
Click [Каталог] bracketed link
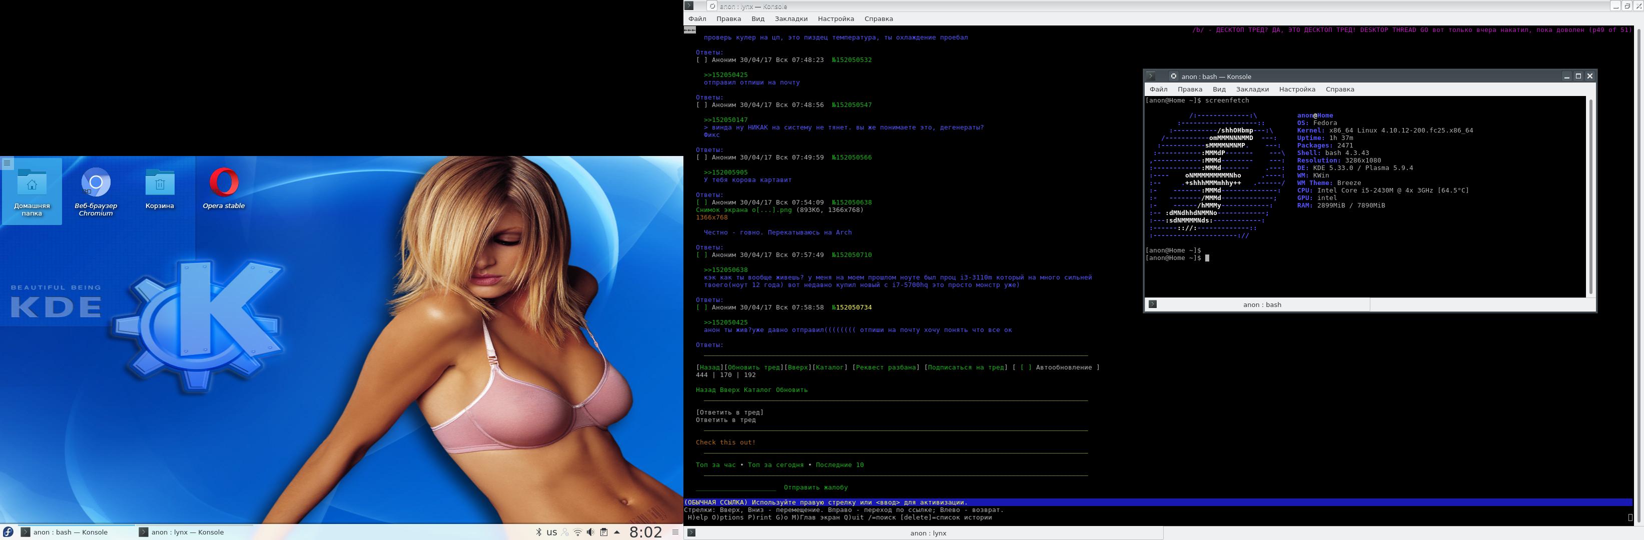[829, 367]
